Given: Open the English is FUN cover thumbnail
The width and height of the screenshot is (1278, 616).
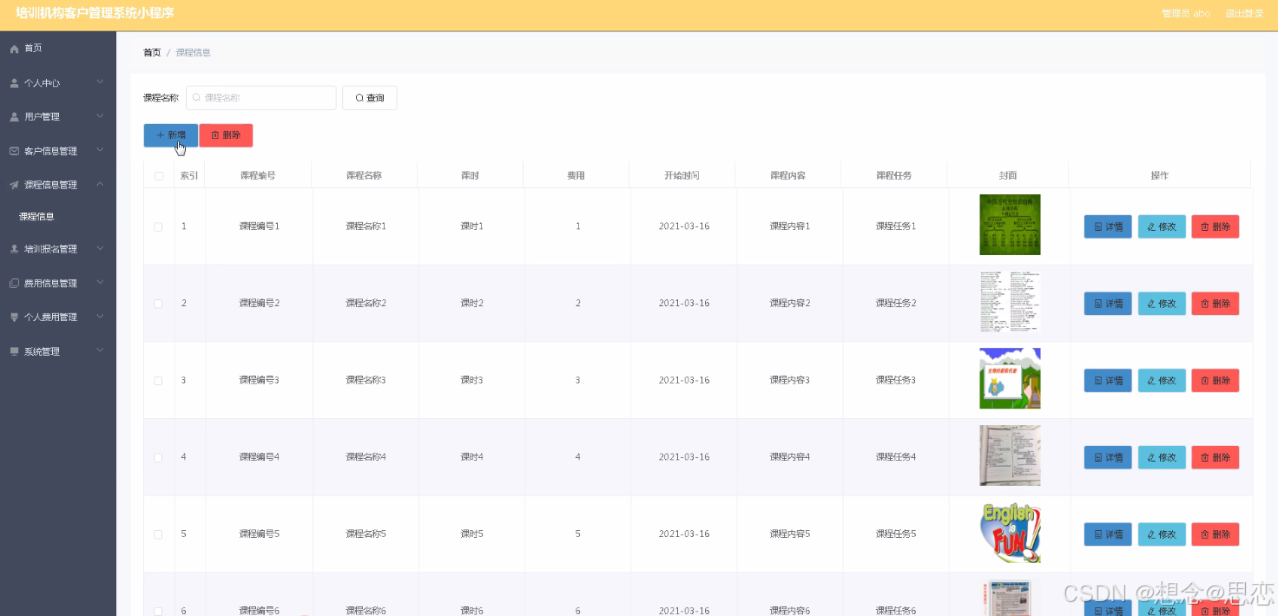Looking at the screenshot, I should click(1010, 533).
